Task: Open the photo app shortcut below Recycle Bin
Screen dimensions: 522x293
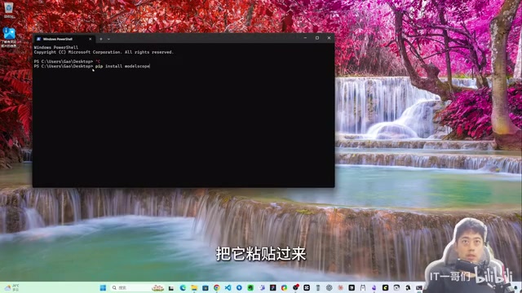Action: tap(9, 37)
